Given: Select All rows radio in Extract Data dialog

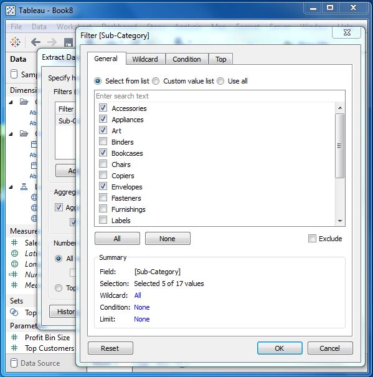Looking at the screenshot, I should click(x=59, y=259).
